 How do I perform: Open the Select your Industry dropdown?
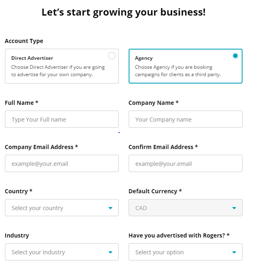point(57,252)
